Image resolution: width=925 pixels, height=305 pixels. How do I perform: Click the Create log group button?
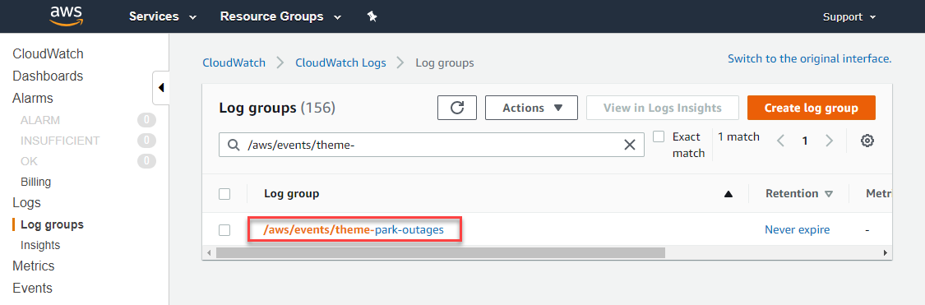point(812,108)
